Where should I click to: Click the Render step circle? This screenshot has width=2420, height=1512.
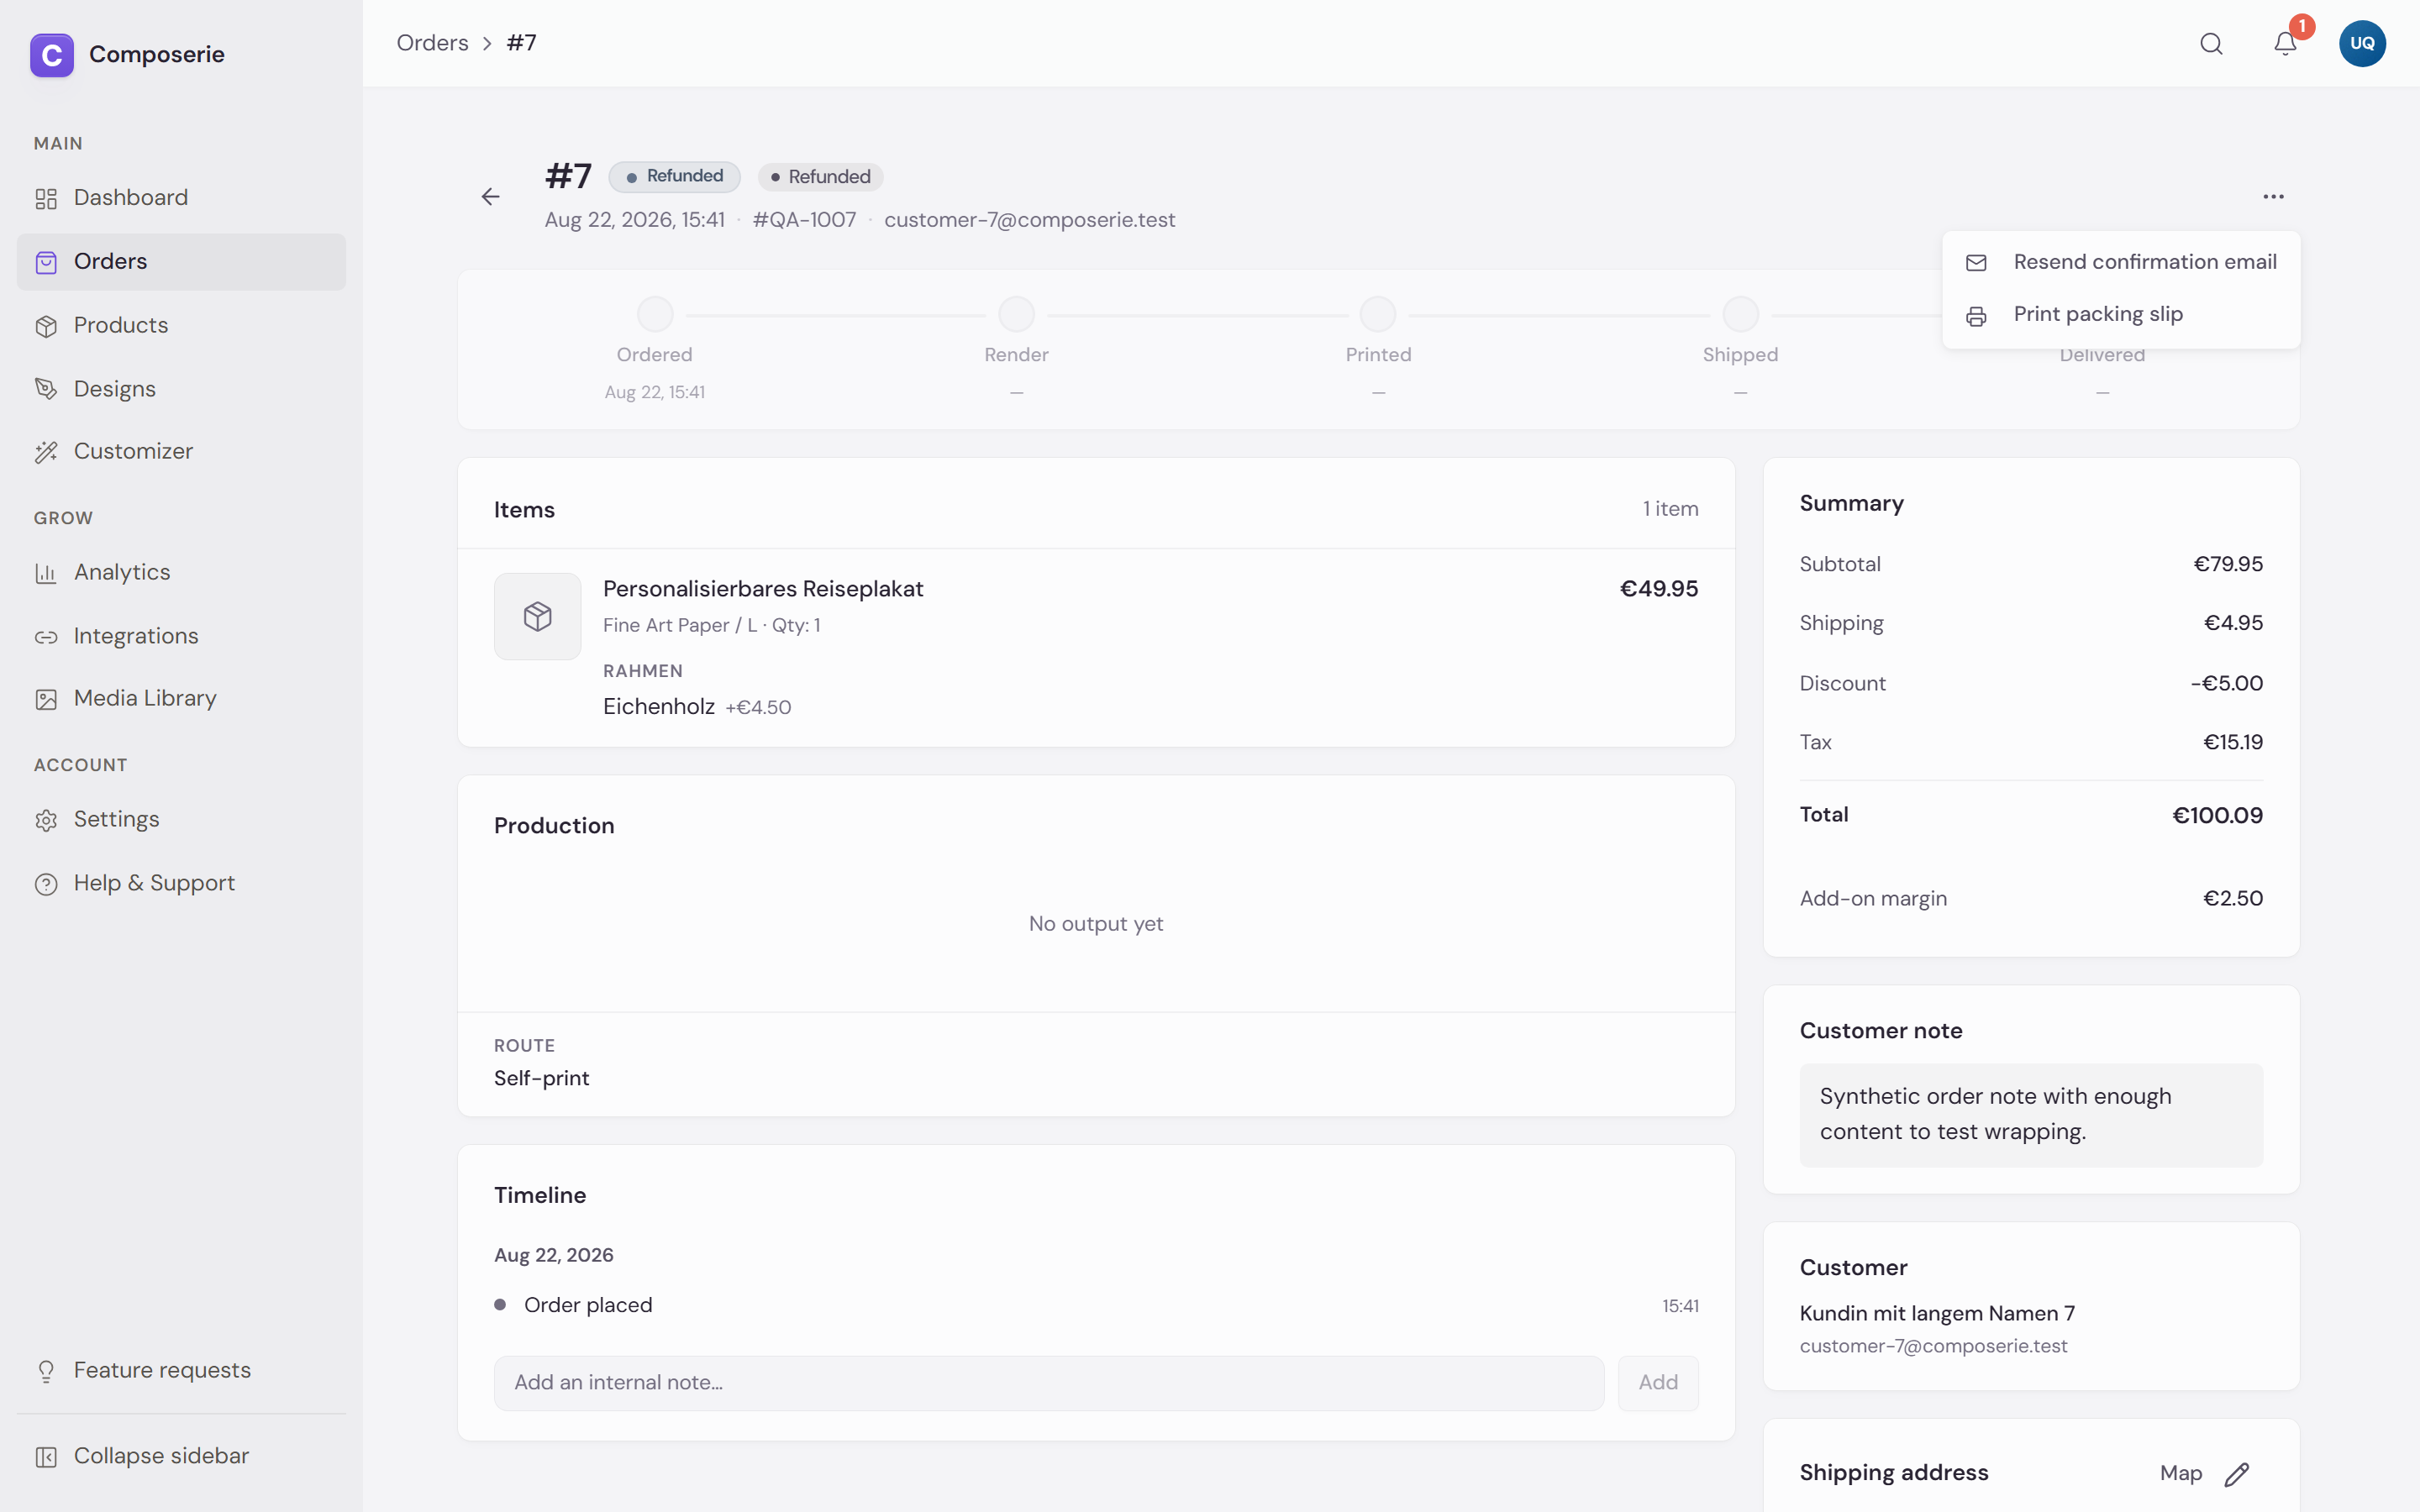coord(1016,315)
